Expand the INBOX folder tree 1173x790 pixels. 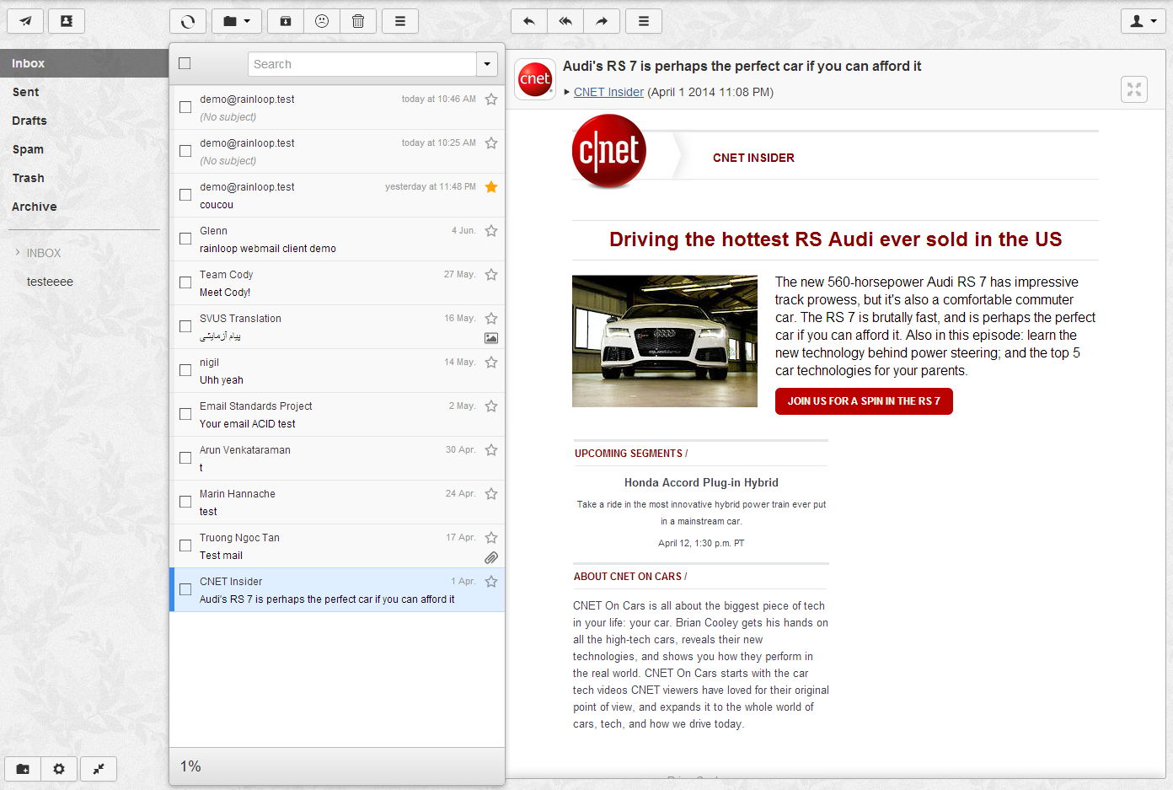[18, 252]
